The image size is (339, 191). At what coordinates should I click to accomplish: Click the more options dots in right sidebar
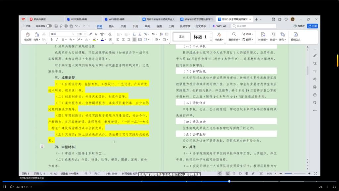(315, 110)
